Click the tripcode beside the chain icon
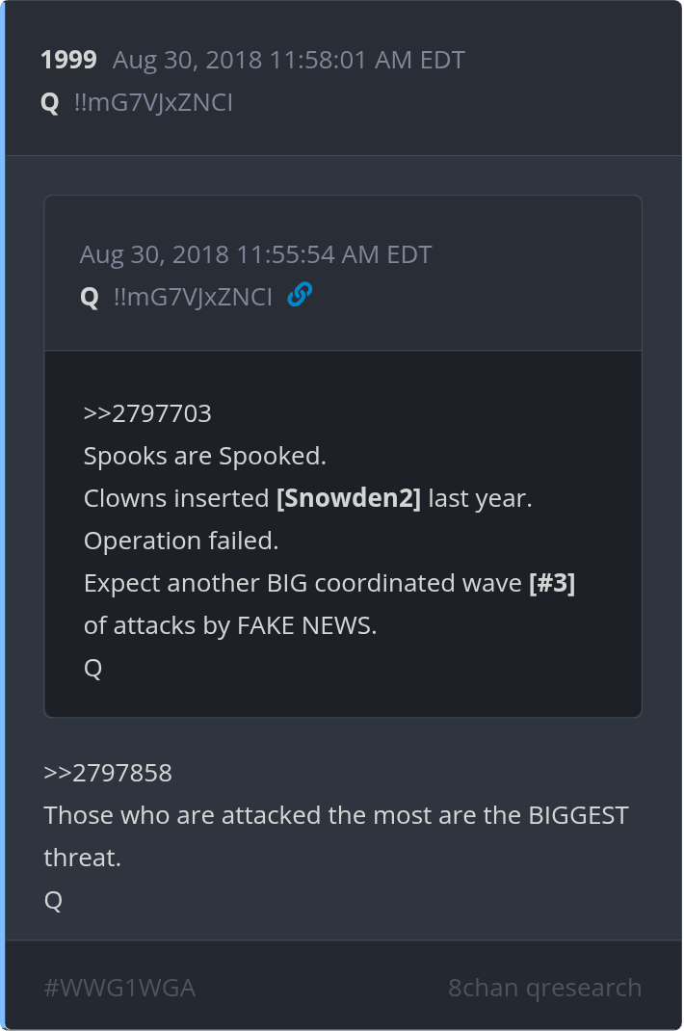684x1031 pixels. [x=193, y=297]
